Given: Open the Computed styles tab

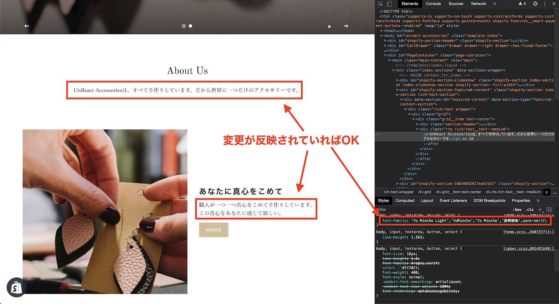Looking at the screenshot, I should pos(405,201).
